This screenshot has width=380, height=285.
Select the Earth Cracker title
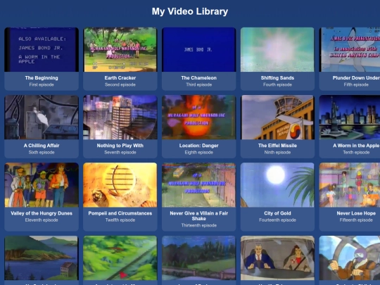(120, 78)
